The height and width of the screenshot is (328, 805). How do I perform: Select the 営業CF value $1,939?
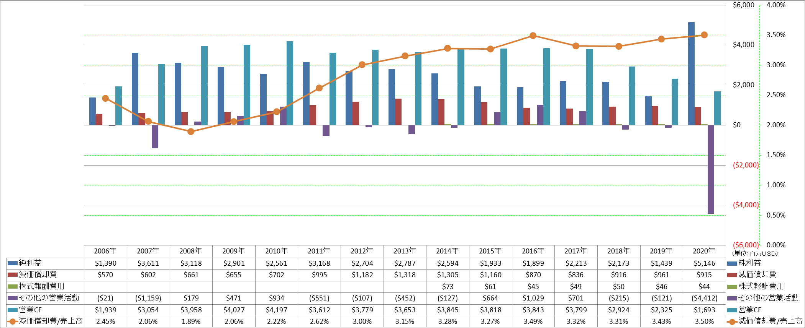point(105,310)
